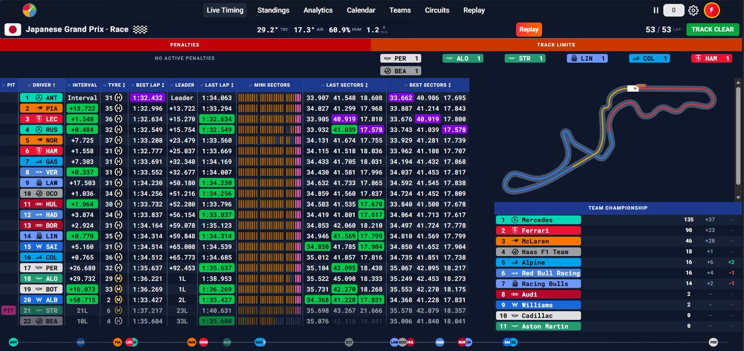The width and height of the screenshot is (744, 351).
Task: Click the Aston Martin row in Team Championship
Action: (x=617, y=326)
